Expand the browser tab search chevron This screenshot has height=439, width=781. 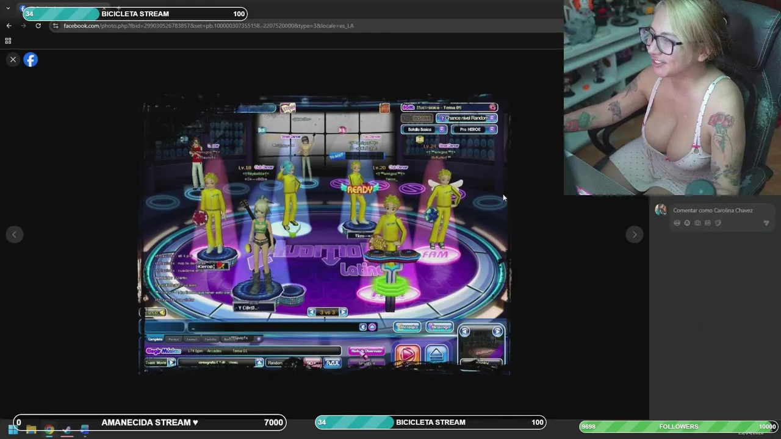8,9
